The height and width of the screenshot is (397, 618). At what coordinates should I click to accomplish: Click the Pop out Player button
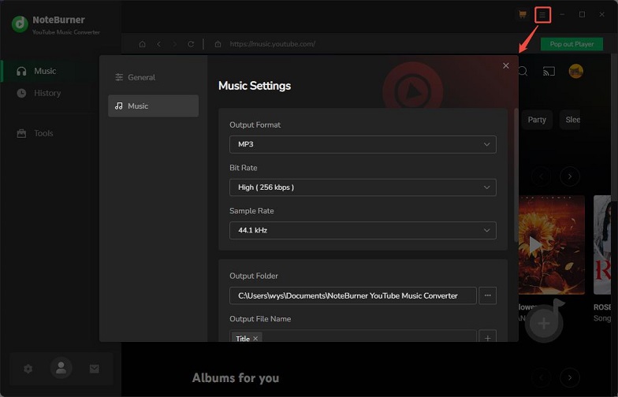[571, 44]
